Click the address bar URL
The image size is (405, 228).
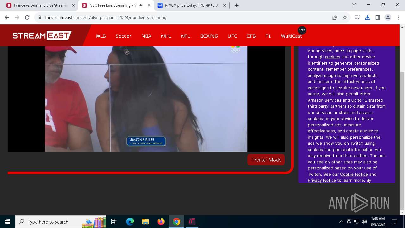click(x=106, y=17)
